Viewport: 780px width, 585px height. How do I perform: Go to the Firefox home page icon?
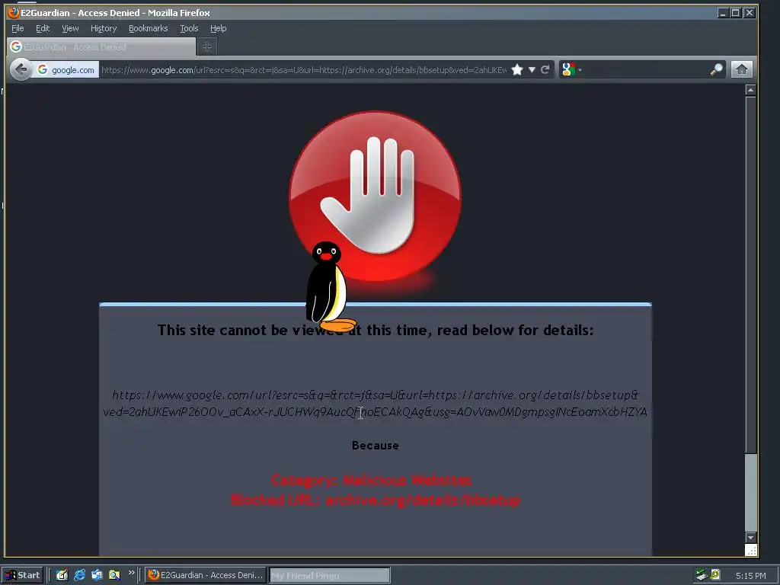click(741, 69)
